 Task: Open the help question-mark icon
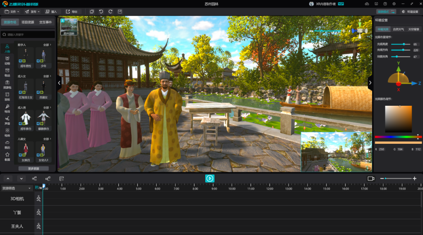tap(385, 4)
